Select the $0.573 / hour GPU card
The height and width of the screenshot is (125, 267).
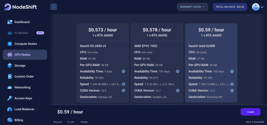pos(102,63)
